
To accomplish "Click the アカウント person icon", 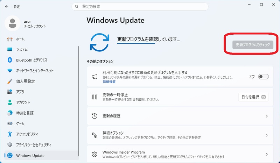I will 10,102.
